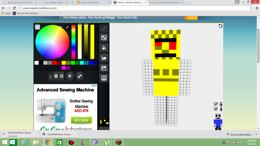The image size is (260, 146).
Task: Toggle the layer eye visibility
Action: pyautogui.click(x=107, y=123)
